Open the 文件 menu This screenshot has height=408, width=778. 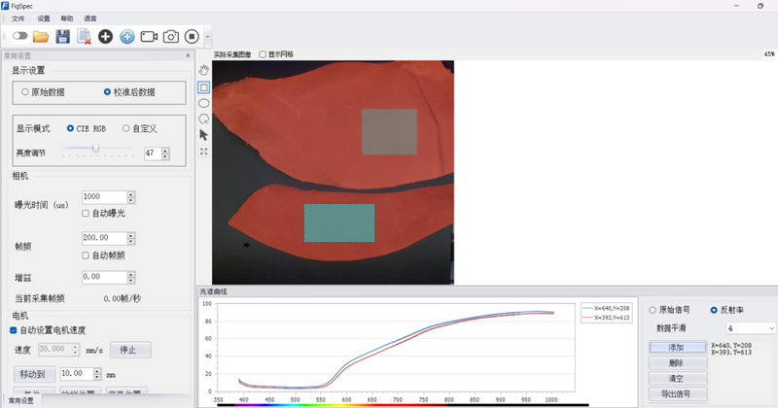click(x=18, y=18)
